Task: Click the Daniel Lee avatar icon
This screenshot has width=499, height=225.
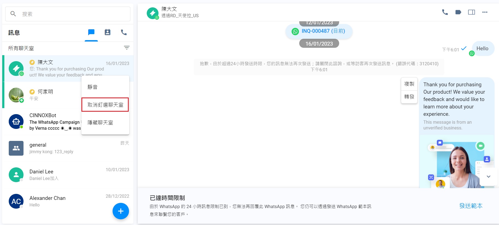Action: (16, 175)
